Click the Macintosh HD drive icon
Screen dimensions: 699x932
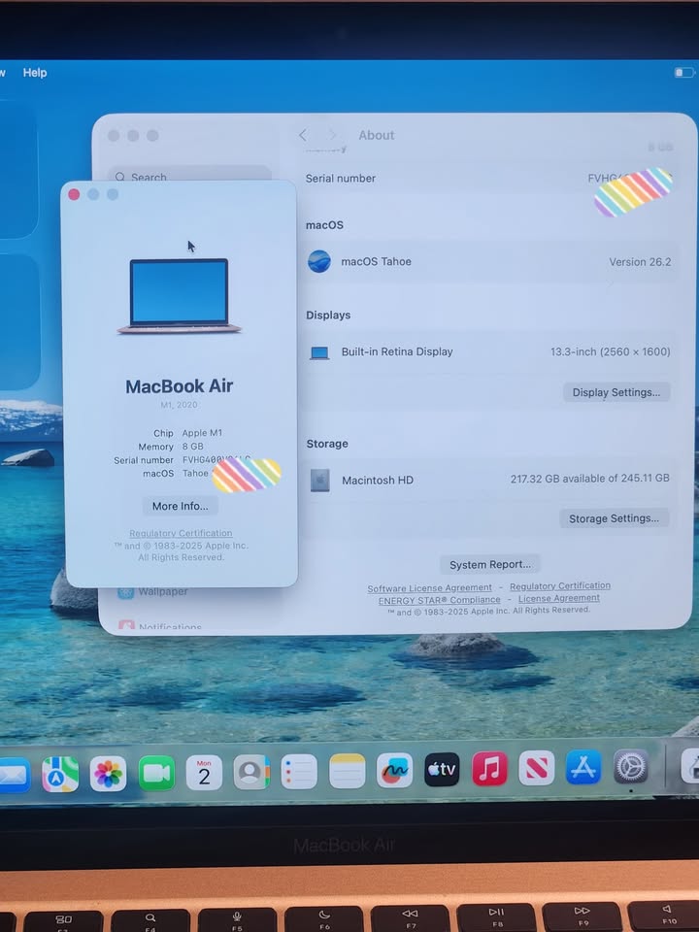pyautogui.click(x=319, y=481)
